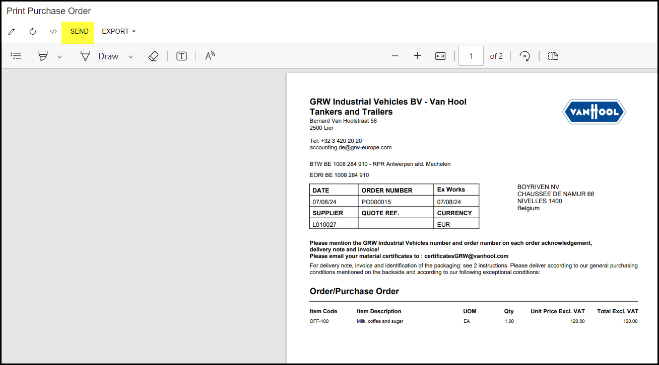
Task: Click the Add text box icon
Action: pyautogui.click(x=181, y=56)
